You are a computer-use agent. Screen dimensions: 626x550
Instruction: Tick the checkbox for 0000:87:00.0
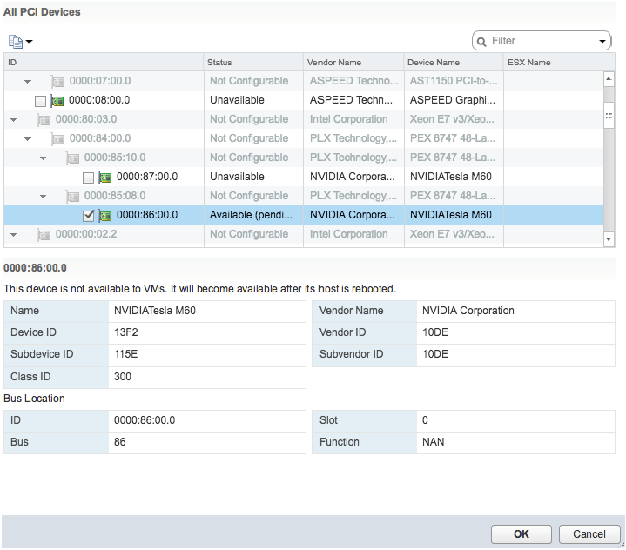(x=88, y=178)
